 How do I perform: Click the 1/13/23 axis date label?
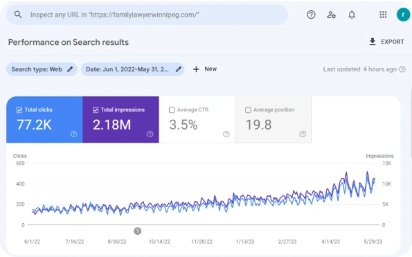245,242
